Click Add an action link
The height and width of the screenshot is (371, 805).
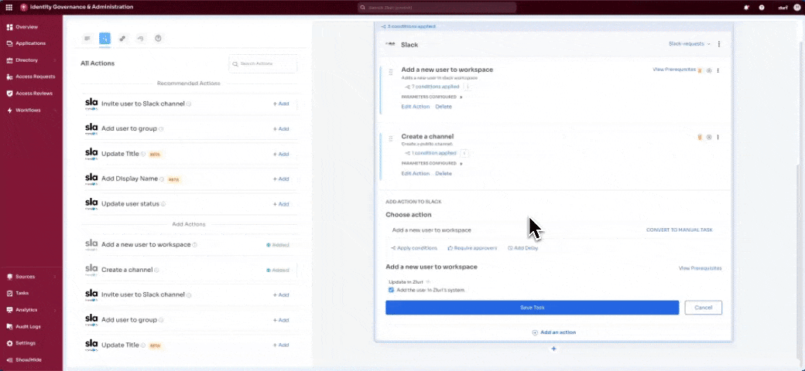(x=553, y=332)
